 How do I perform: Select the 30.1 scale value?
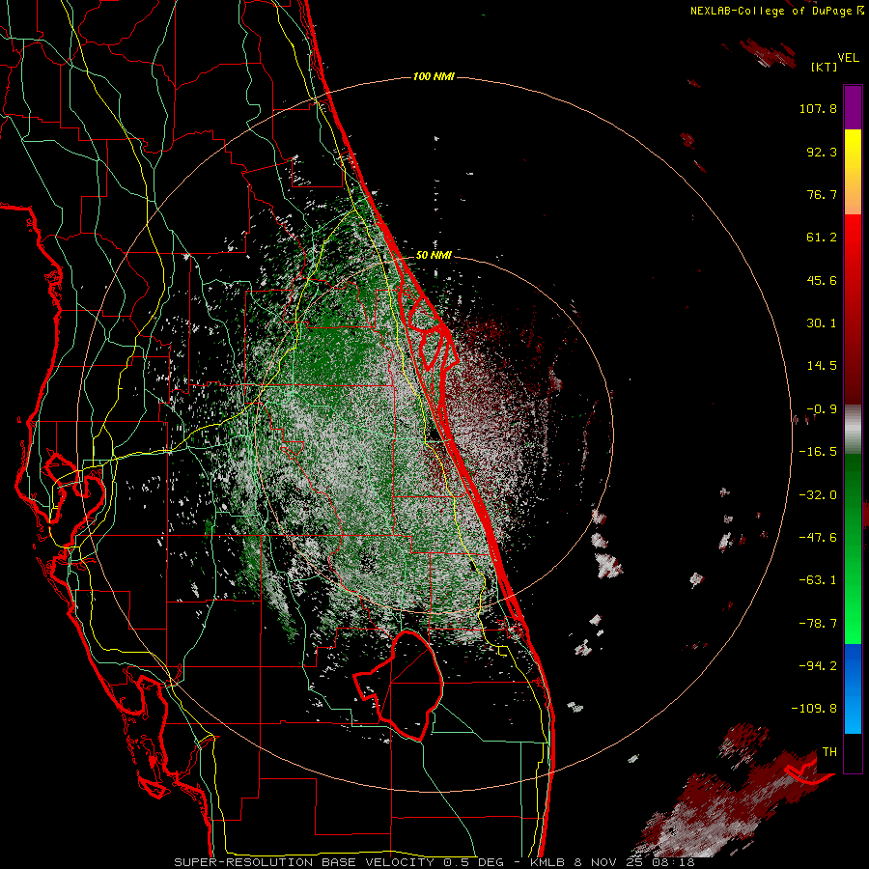[822, 323]
